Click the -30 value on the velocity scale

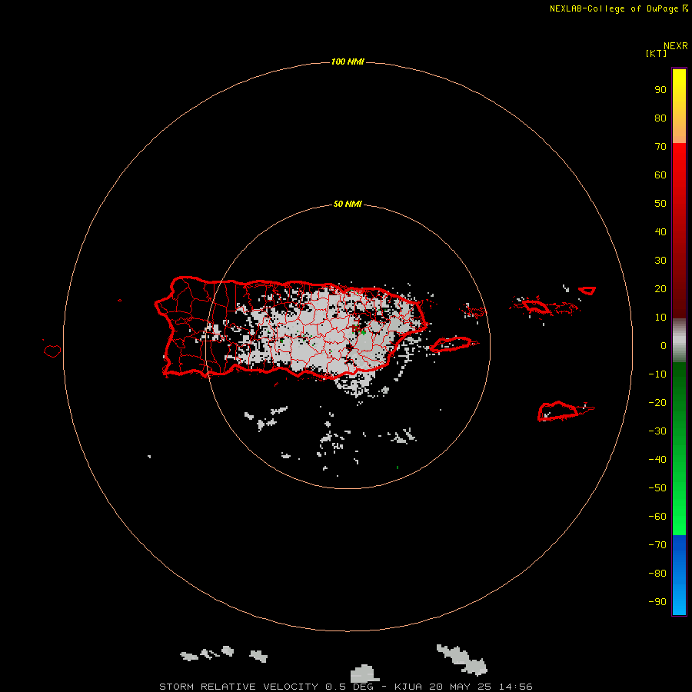[657, 431]
